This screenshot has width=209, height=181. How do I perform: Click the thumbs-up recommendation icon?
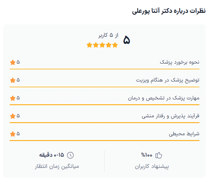(159, 155)
